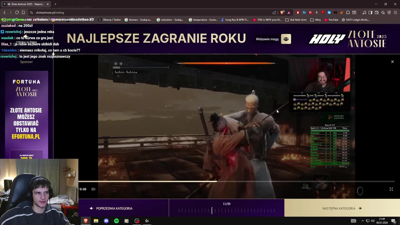Select the Złote Antosie 2025 browser tab
The width and height of the screenshot is (400, 225).
point(27,4)
